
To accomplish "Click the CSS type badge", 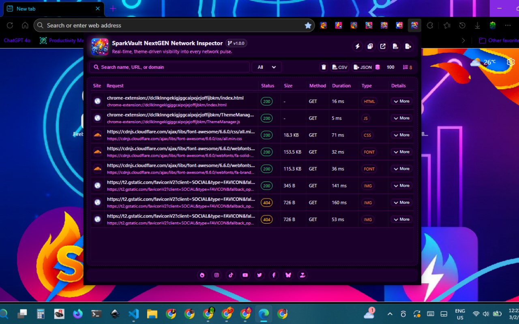I will click(x=367, y=135).
